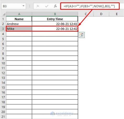Click the "Name" header cell

click(19, 19)
